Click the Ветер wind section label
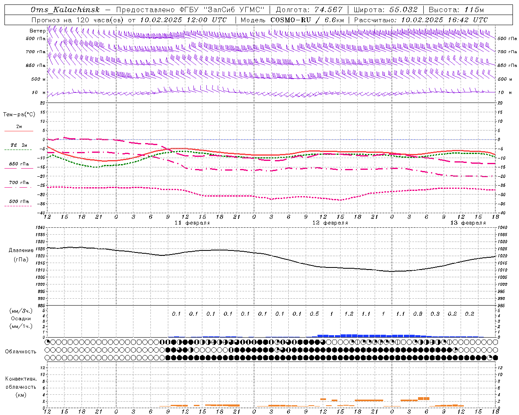This screenshot has height=415, width=519. click(x=38, y=31)
